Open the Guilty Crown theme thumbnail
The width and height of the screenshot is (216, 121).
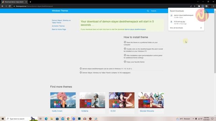click(x=63, y=100)
